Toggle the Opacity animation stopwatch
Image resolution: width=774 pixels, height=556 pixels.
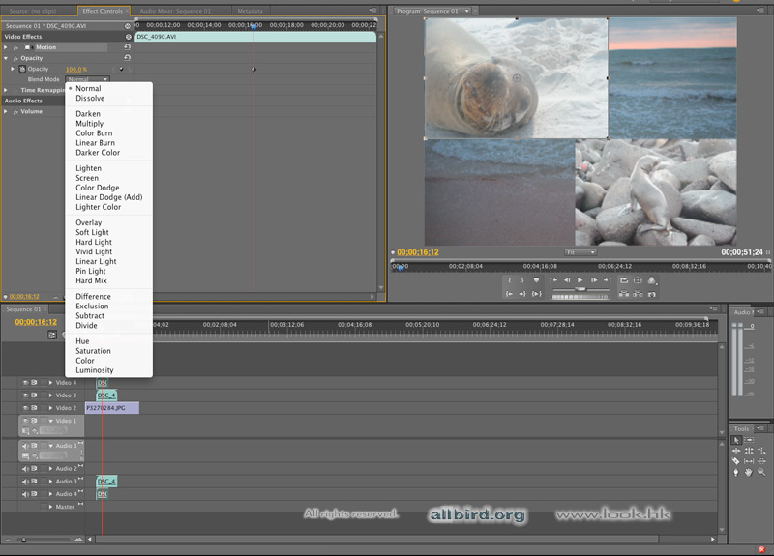20,69
